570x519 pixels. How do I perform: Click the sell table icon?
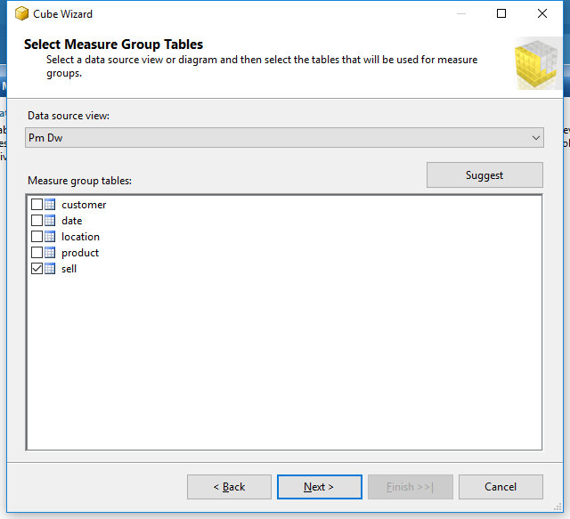50,269
